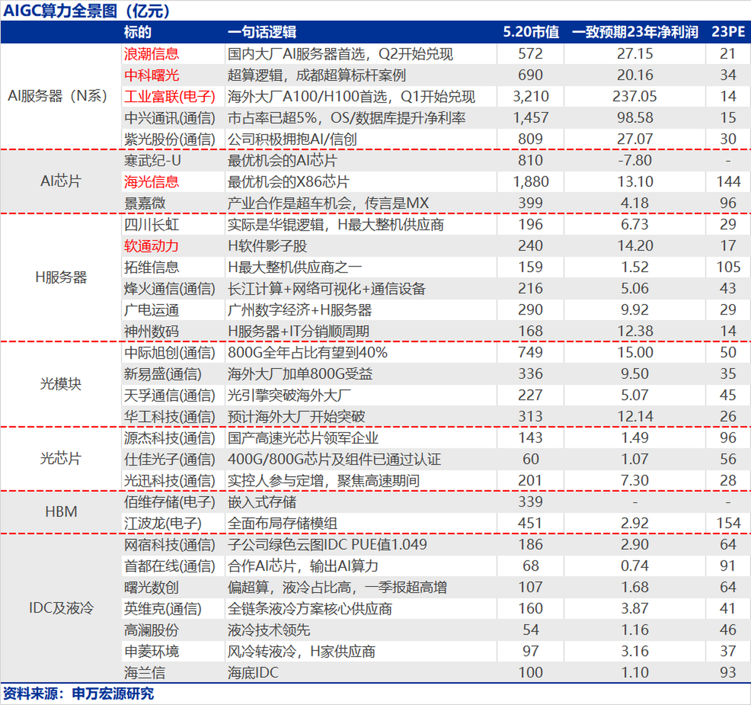Click the HBM category label
Viewport: 751px width, 705px height.
[x=61, y=512]
